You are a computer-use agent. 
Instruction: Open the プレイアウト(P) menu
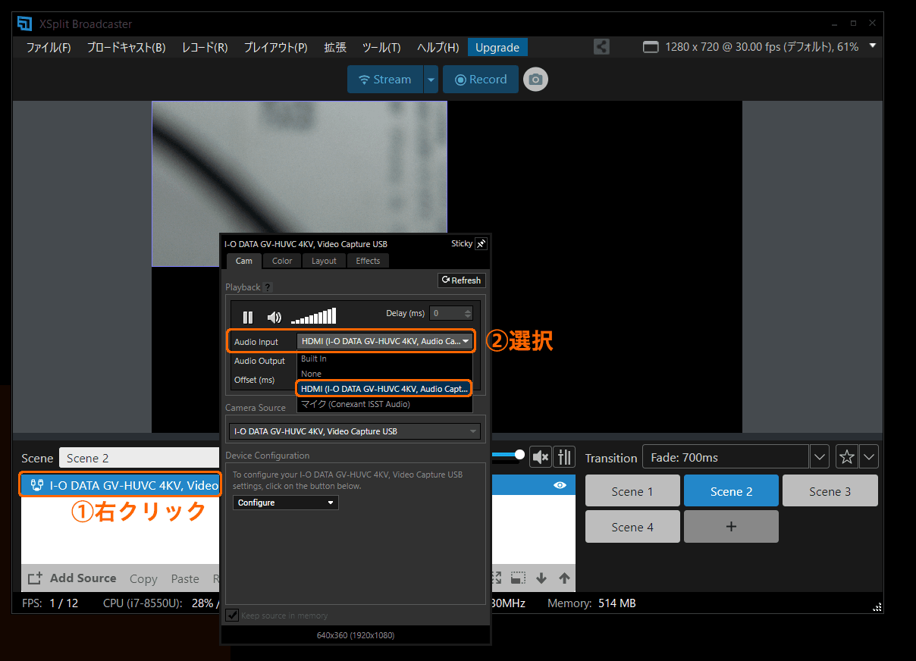coord(275,47)
